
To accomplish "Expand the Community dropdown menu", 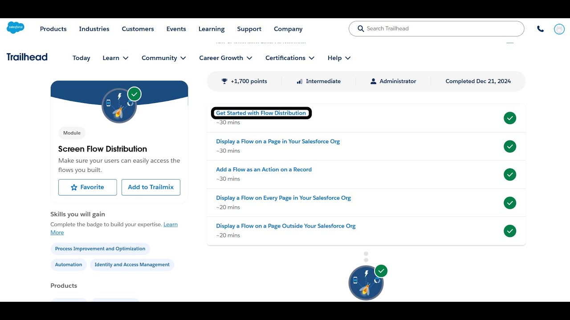I will click(x=164, y=58).
